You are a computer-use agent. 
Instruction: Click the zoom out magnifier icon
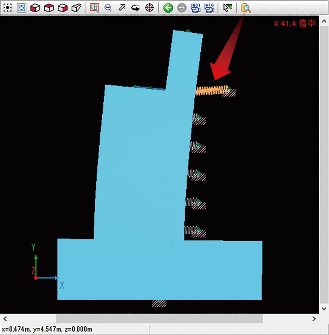pos(108,8)
